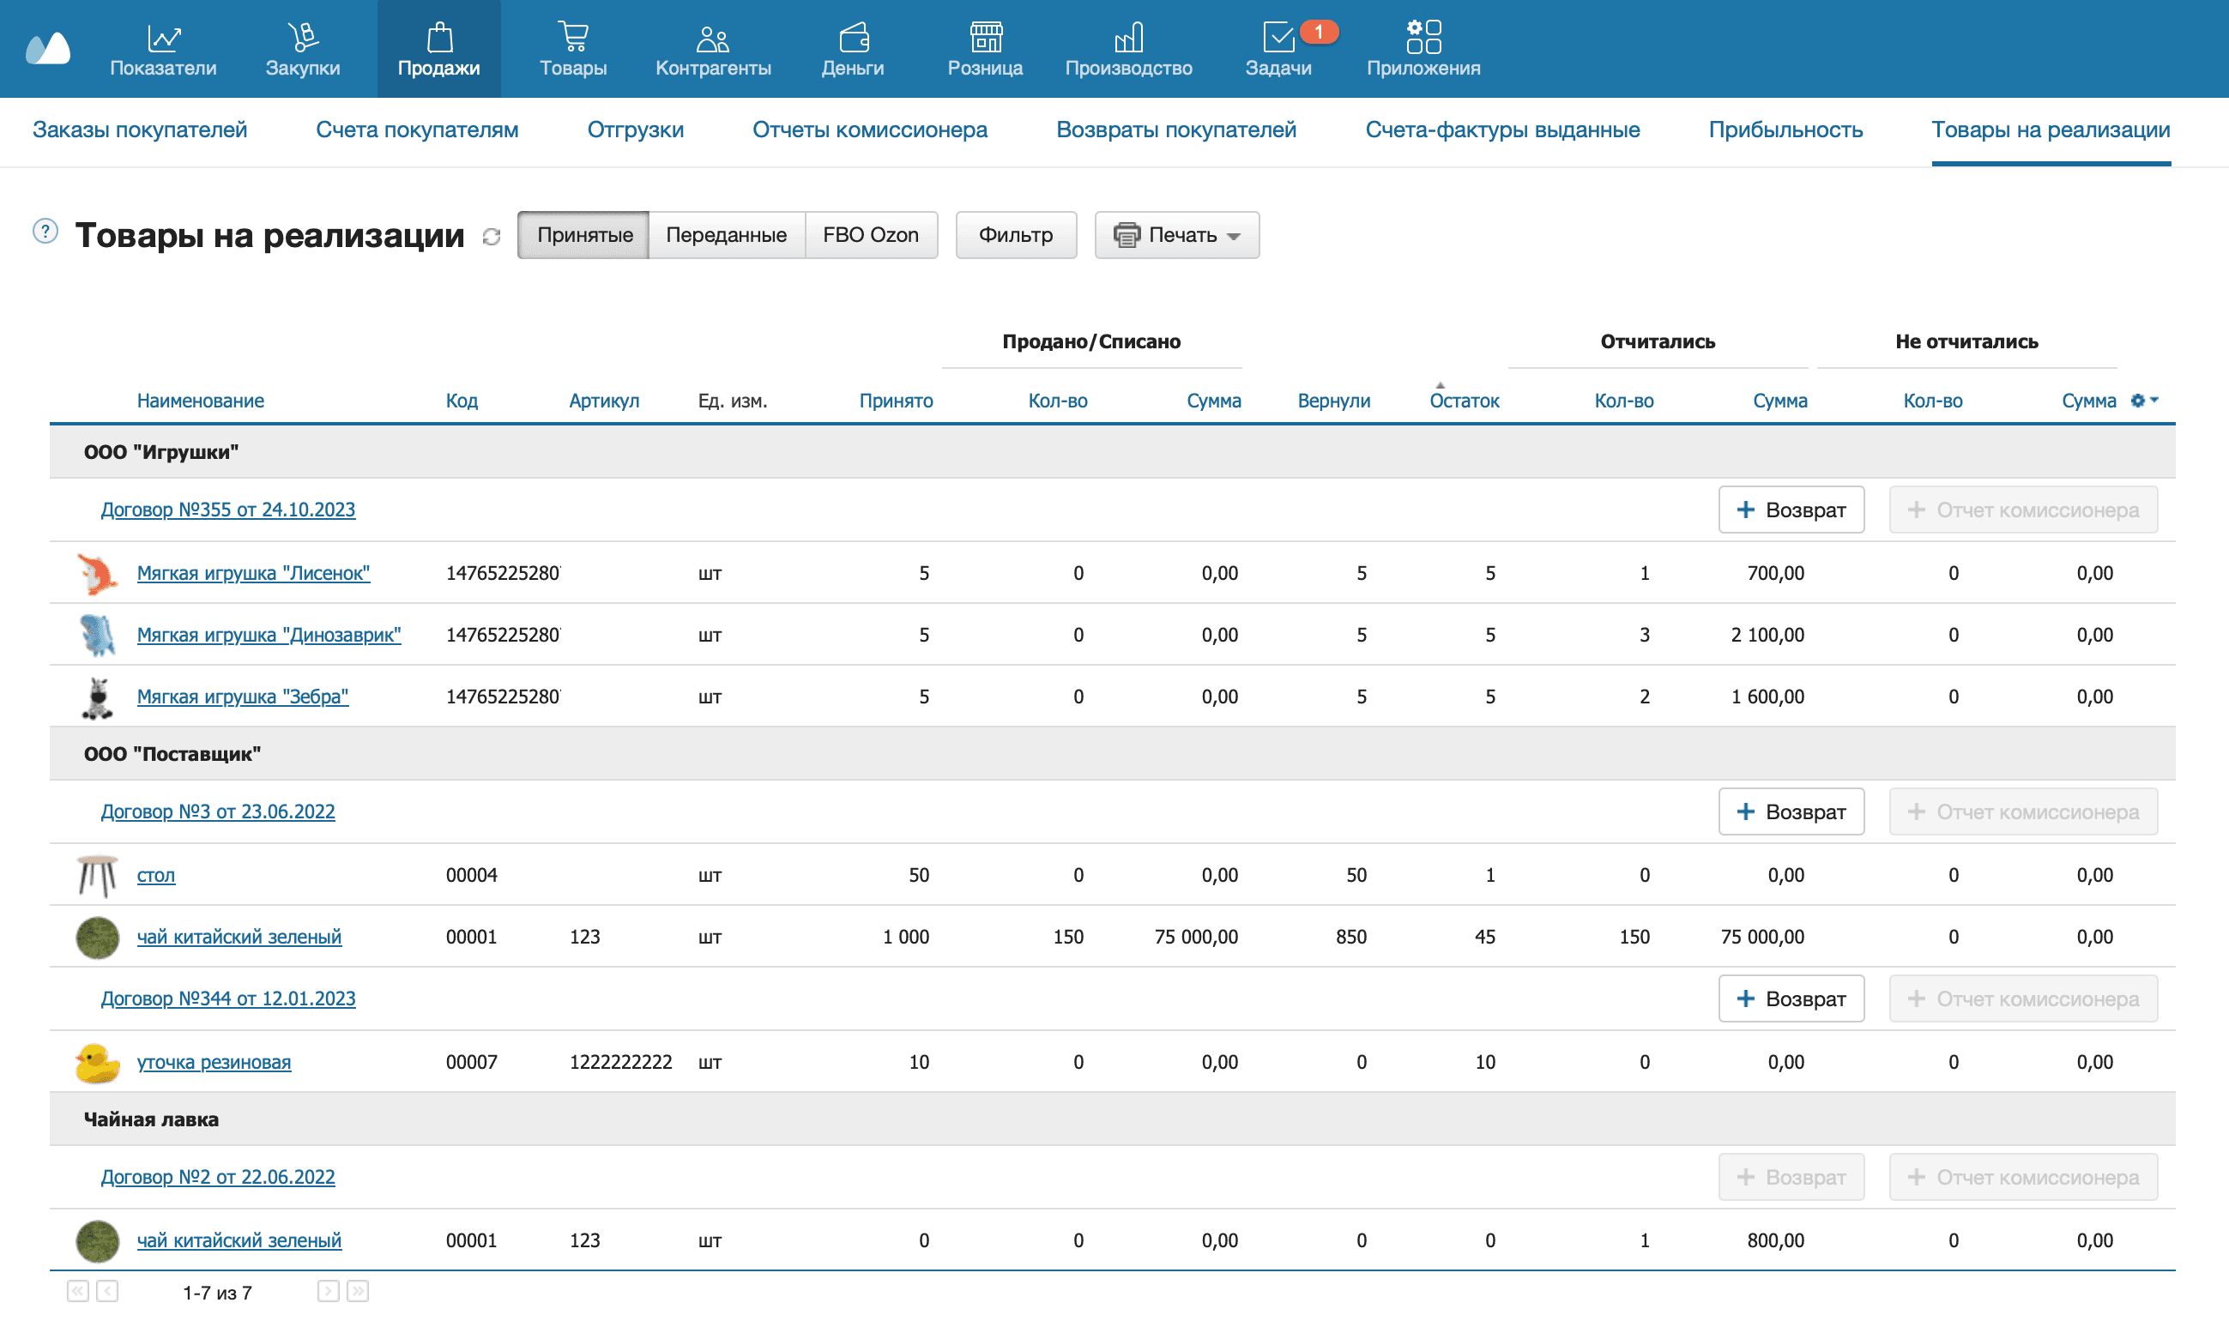Open the Отгрузки tab
2229x1321 pixels.
[636, 130]
